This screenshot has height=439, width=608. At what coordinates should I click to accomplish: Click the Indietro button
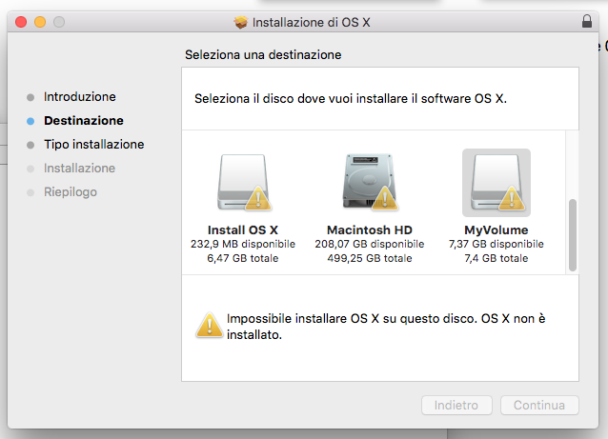pos(456,405)
